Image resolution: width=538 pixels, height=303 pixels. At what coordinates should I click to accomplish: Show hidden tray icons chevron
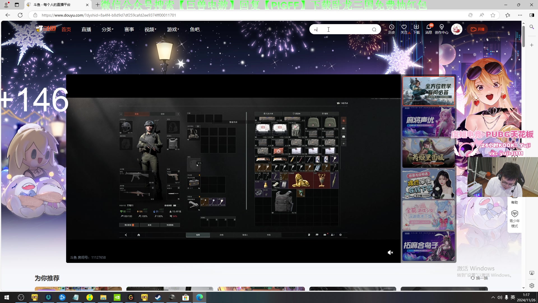coord(493,297)
